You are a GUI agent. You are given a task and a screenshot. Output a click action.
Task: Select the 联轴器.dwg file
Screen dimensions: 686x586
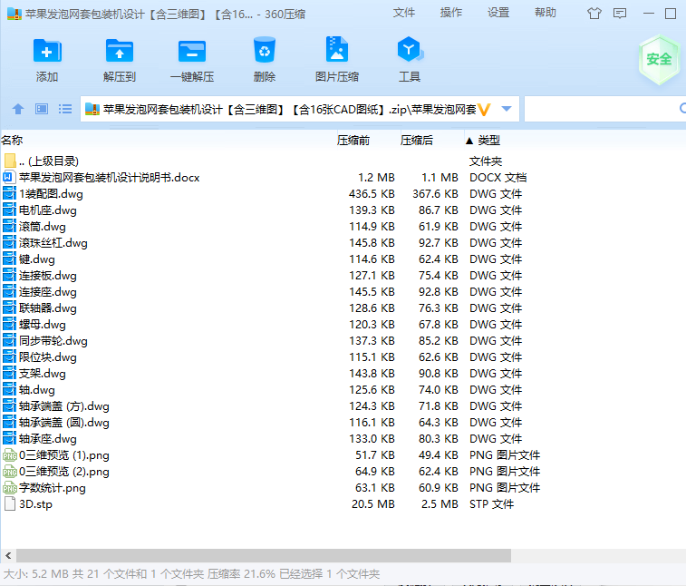(x=343, y=308)
